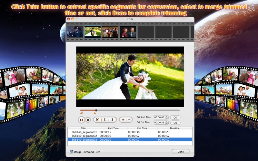258x161 pixels.
Task: Mark segment end with right bracket icon
Action: click(x=112, y=120)
